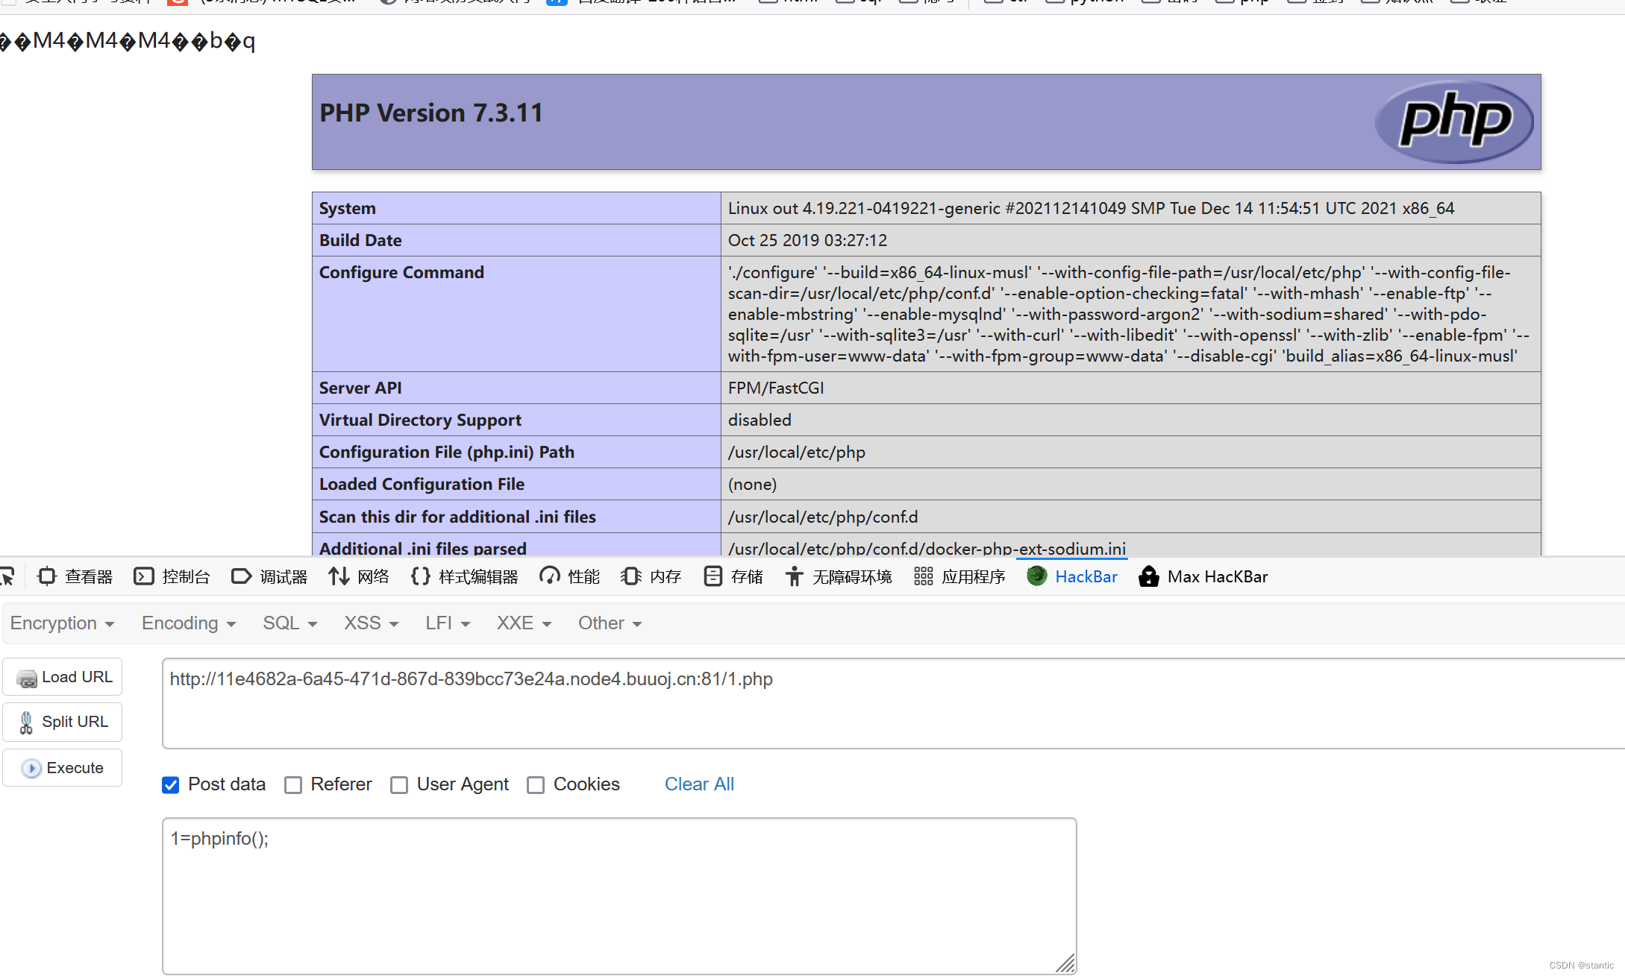Enable the Referer checkbox
The width and height of the screenshot is (1625, 976).
coord(293,784)
